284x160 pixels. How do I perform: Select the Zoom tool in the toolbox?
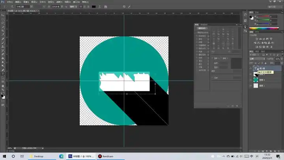click(x=3, y=90)
